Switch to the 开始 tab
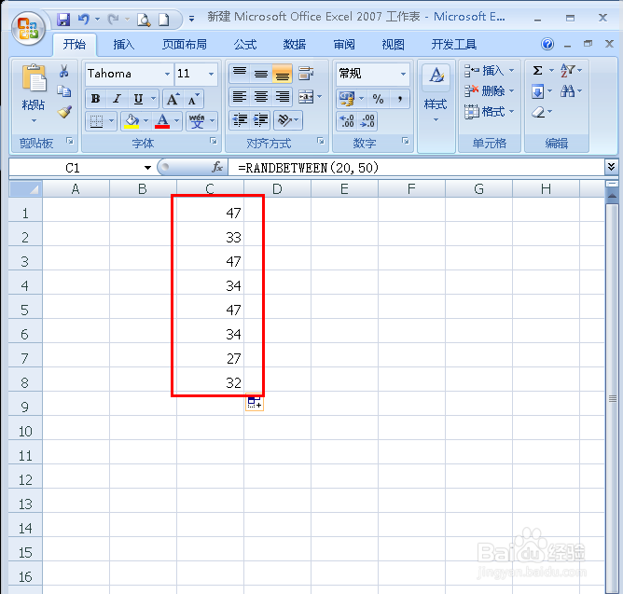The image size is (623, 594). pos(75,45)
